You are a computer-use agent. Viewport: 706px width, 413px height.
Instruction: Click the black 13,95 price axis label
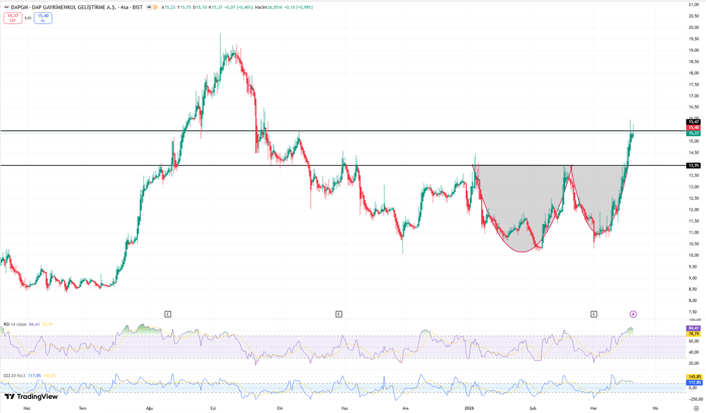(693, 166)
